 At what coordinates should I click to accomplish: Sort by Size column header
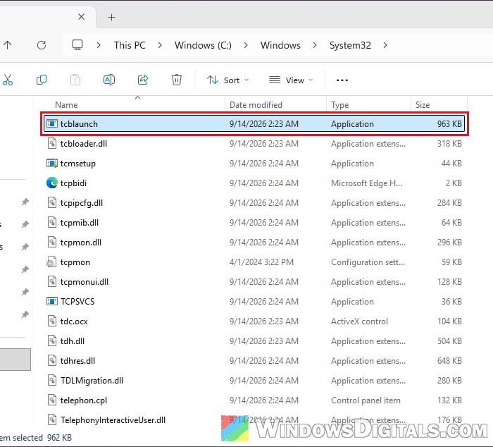click(x=423, y=105)
